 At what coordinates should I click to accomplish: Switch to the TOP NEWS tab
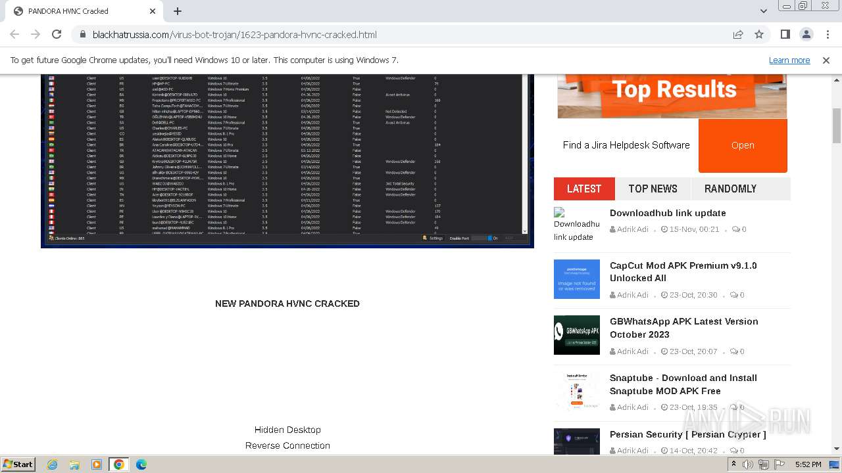(x=653, y=189)
